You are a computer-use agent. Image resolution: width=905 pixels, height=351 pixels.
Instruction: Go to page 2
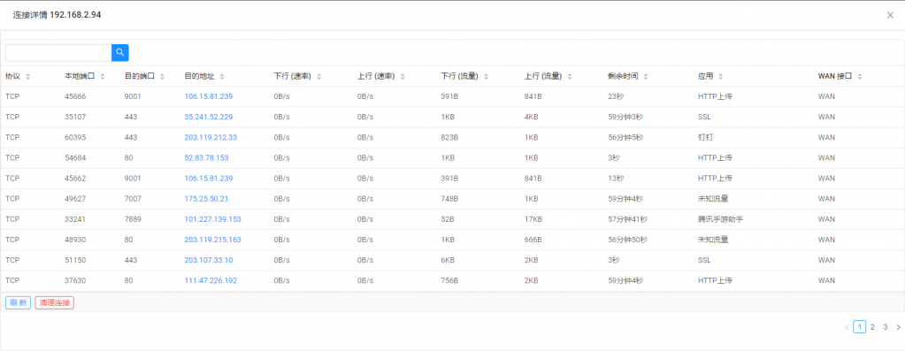872,327
